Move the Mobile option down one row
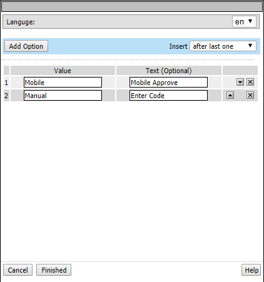Screen dimensions: 264x282 tap(240, 82)
